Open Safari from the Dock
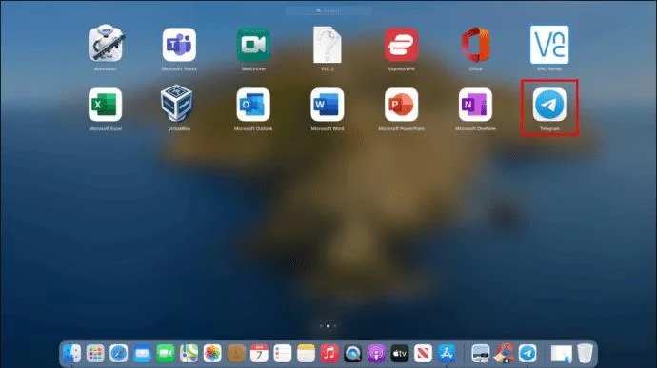 (x=119, y=354)
